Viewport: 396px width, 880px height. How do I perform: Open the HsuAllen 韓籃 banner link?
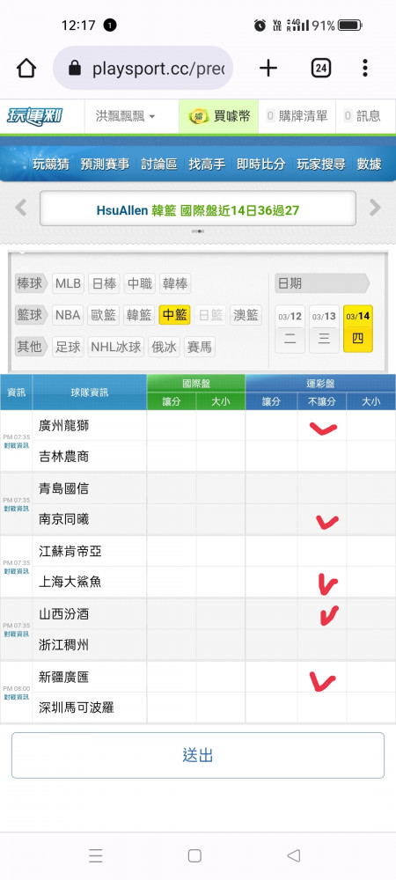coord(198,210)
